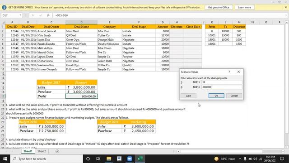The height and width of the screenshot is (163, 289).
Task: Click the microphone tray icon
Action: pos(245,159)
